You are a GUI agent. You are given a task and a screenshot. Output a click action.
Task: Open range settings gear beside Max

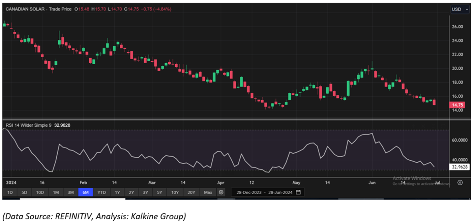click(221, 192)
